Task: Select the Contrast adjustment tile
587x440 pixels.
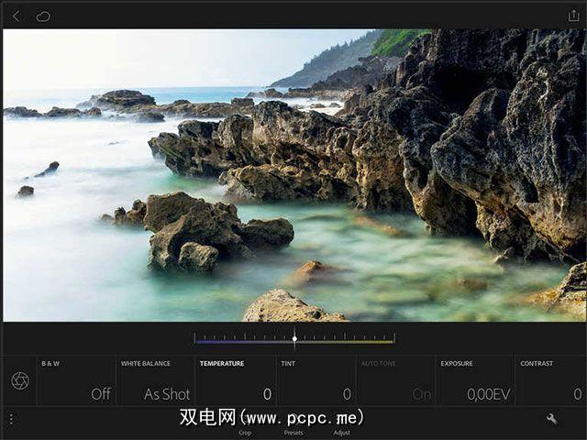Action: pos(551,380)
